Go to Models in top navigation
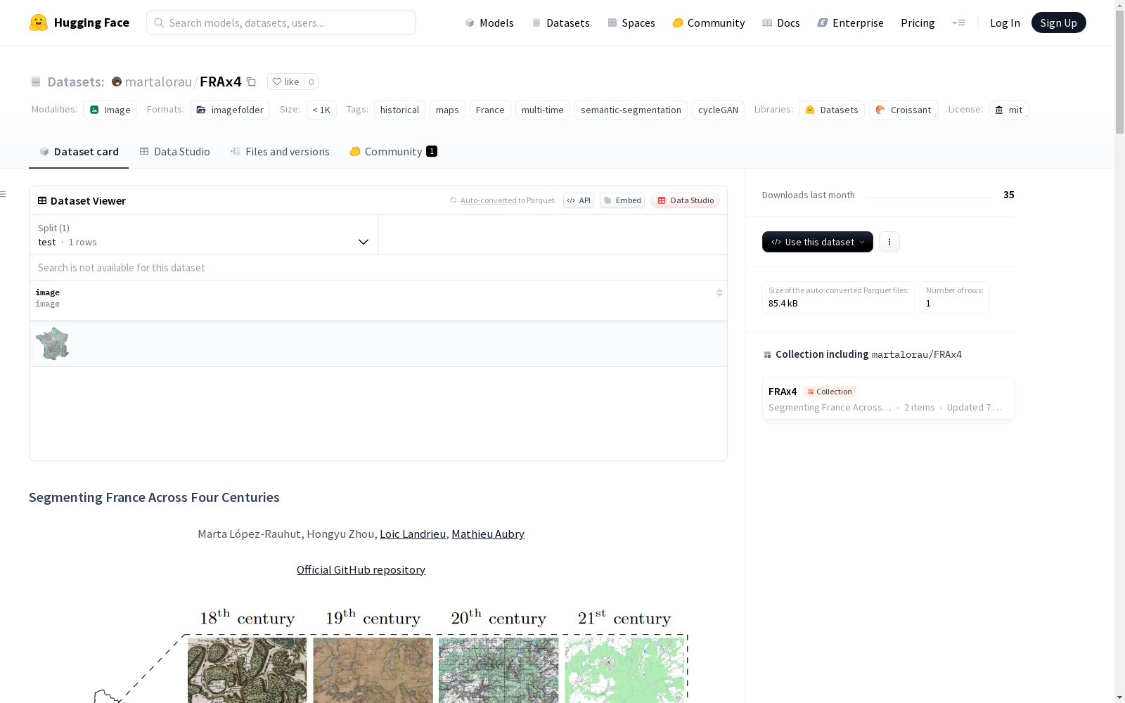Screen dimensions: 1125x703 489,22
